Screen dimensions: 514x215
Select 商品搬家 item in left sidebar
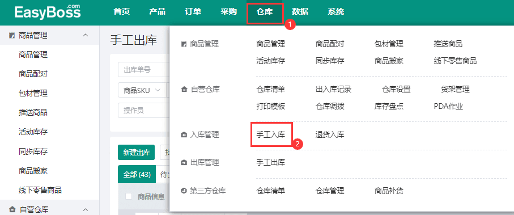[x=33, y=171]
